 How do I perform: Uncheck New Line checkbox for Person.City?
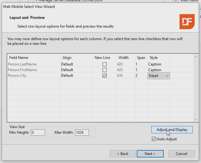104,76
